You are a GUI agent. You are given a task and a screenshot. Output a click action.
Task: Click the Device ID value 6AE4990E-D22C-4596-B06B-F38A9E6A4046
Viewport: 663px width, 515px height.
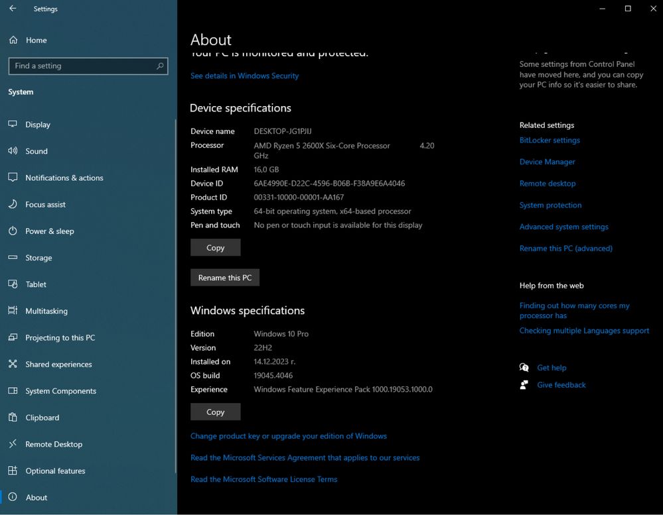tap(329, 183)
